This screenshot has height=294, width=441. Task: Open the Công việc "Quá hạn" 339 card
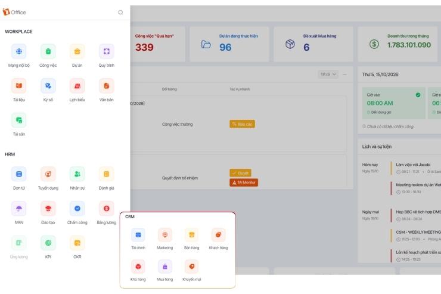coord(157,44)
